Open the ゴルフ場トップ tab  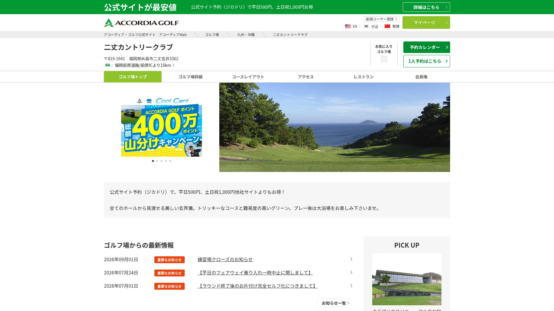133,77
